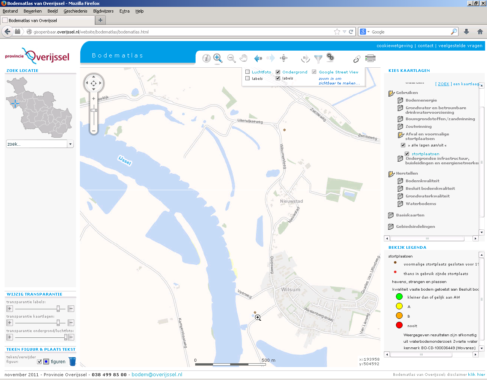Go back to the previous map extent
The height and width of the screenshot is (380, 487).
coord(258,58)
